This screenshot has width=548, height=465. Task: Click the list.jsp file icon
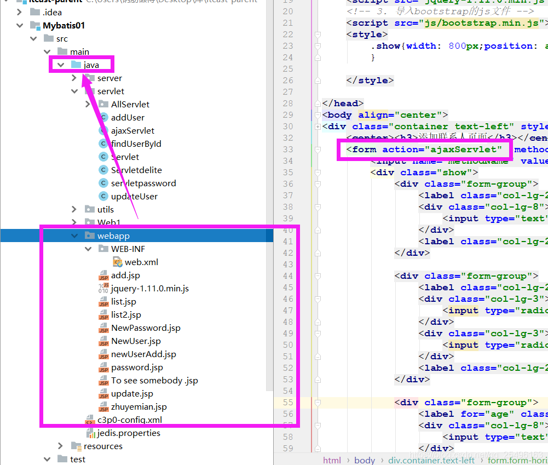[x=103, y=301]
